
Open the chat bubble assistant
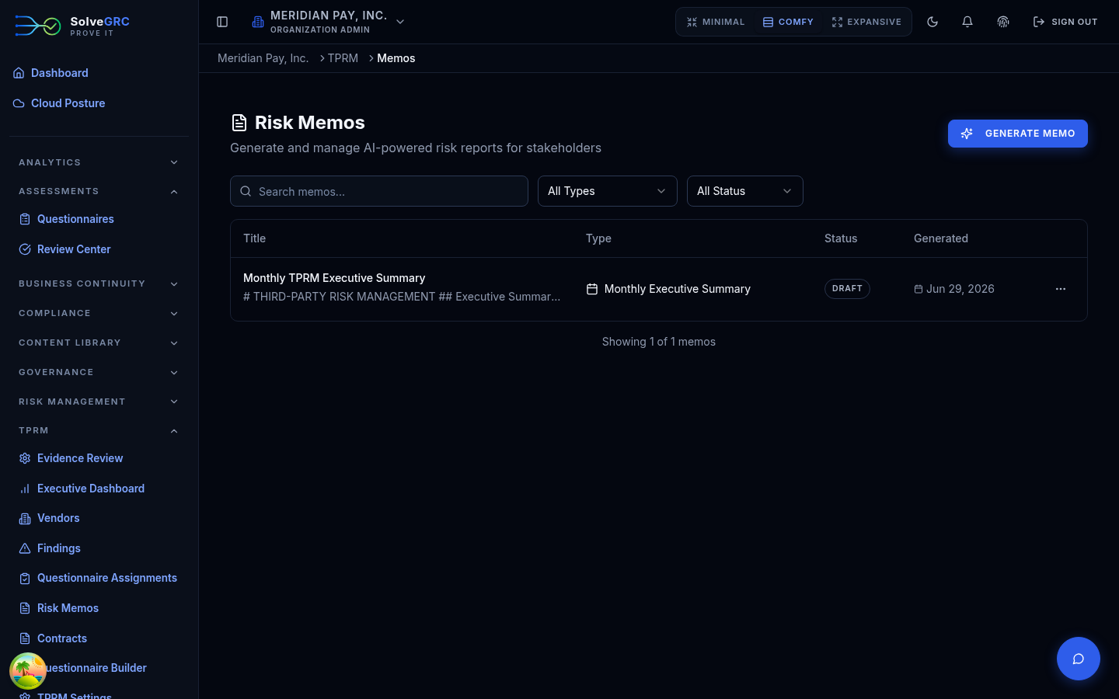(x=1079, y=659)
